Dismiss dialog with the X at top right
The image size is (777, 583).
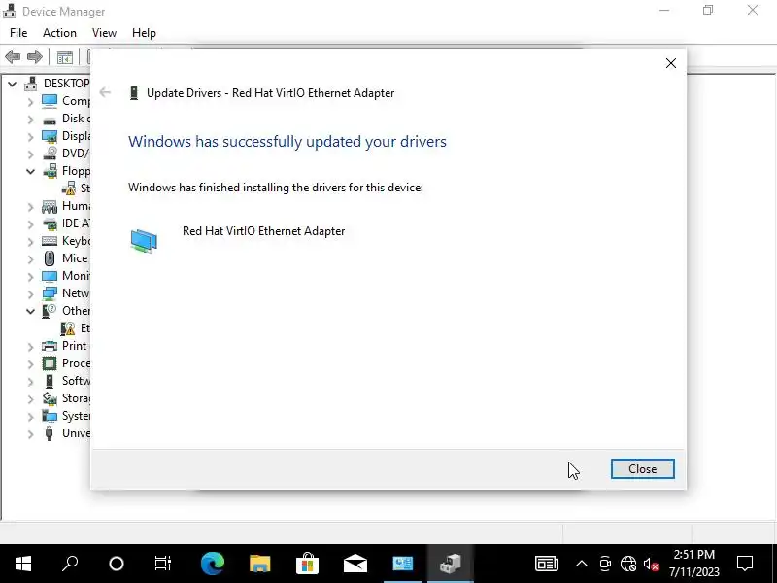[x=670, y=63]
